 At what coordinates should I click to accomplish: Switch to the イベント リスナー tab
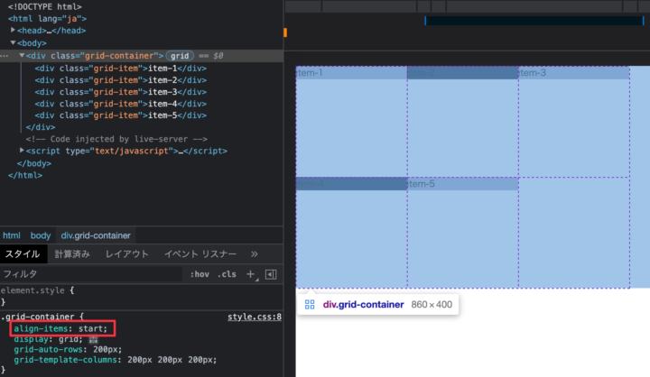pyautogui.click(x=200, y=254)
